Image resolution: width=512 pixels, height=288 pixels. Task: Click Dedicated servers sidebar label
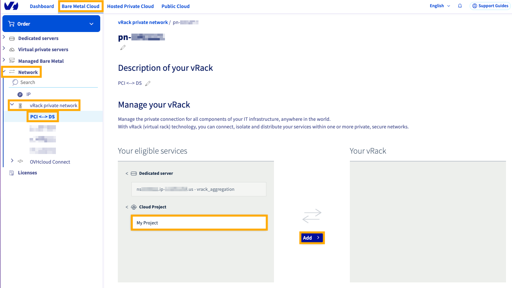coord(38,38)
